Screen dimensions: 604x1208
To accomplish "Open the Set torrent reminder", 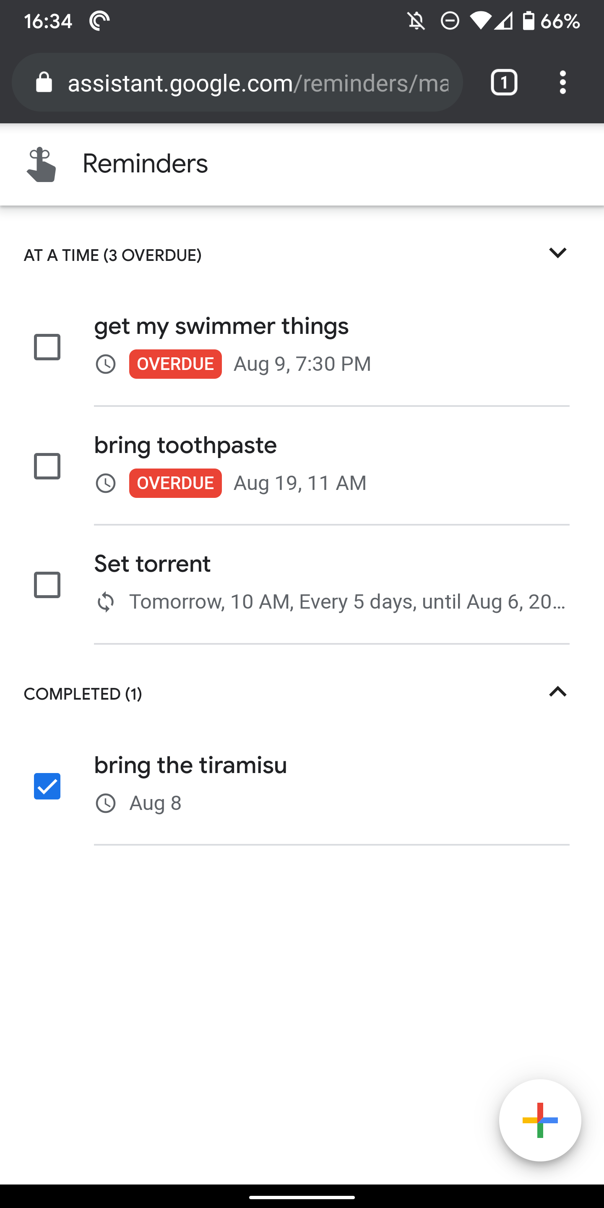I will pyautogui.click(x=152, y=564).
